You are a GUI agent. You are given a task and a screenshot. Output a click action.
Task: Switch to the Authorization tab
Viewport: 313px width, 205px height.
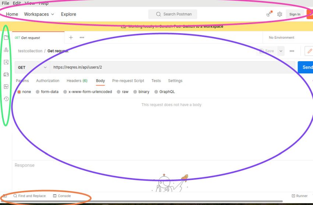pyautogui.click(x=48, y=81)
